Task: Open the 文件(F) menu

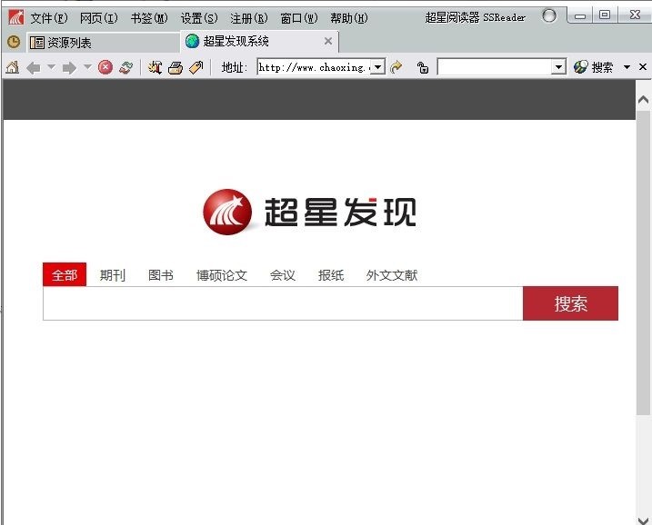Action: tap(49, 18)
